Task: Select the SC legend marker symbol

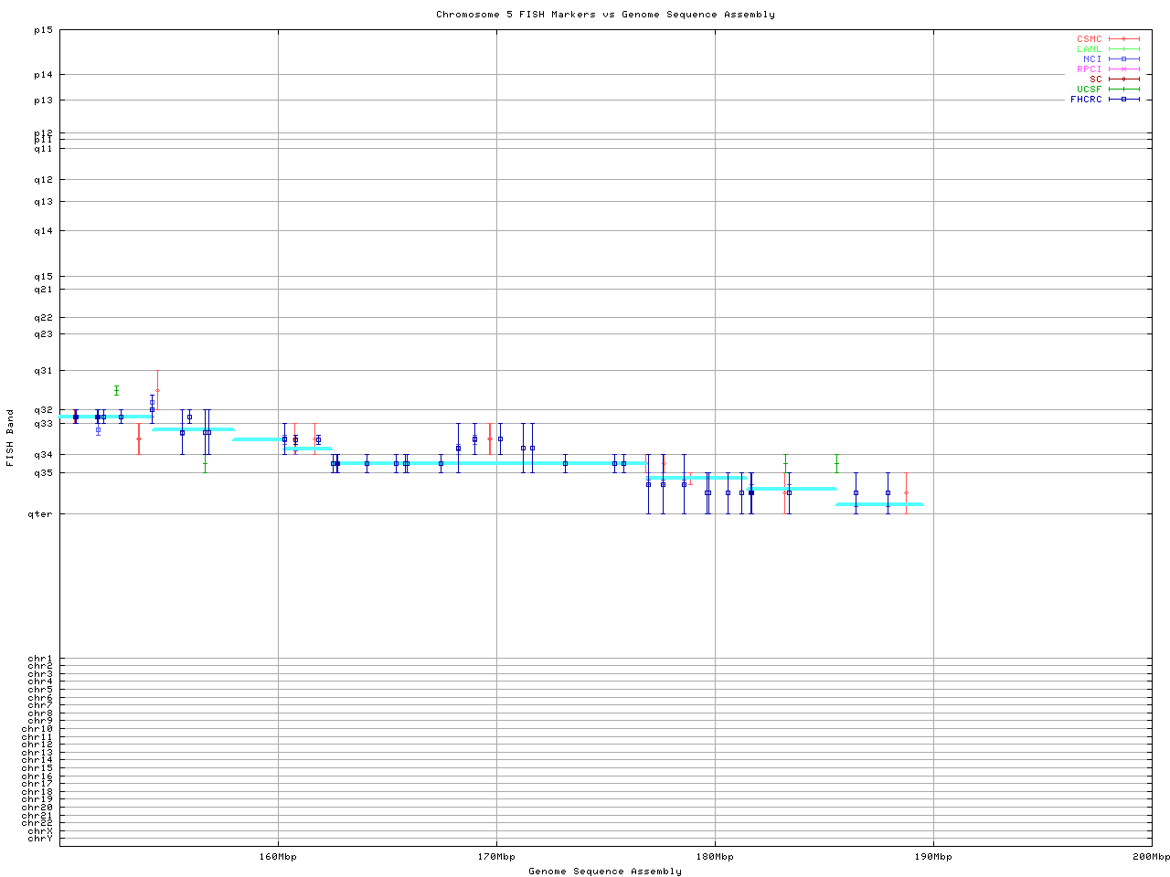Action: coord(1123,79)
